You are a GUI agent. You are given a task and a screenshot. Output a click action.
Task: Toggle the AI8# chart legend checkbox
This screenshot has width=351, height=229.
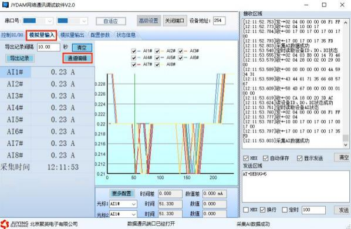(x=157, y=65)
